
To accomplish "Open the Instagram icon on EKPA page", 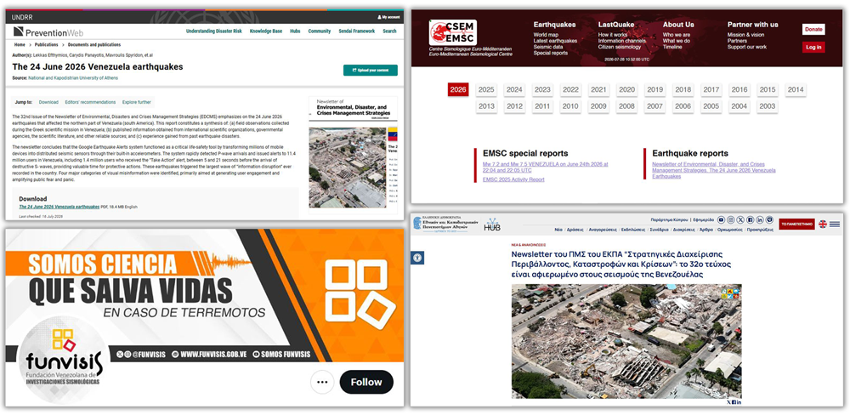I will click(731, 219).
